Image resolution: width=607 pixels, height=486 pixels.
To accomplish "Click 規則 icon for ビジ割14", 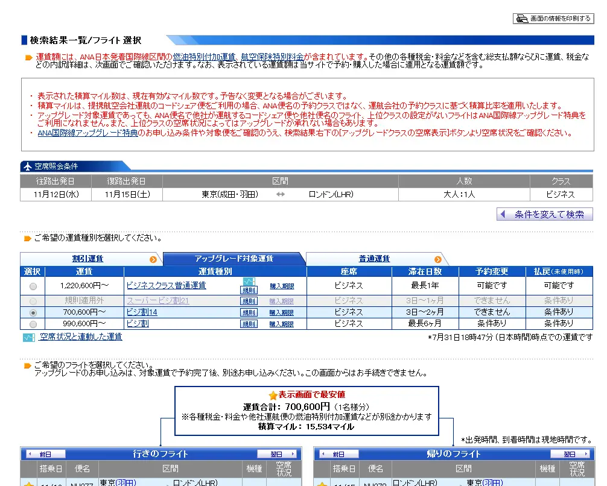I will tap(249, 313).
